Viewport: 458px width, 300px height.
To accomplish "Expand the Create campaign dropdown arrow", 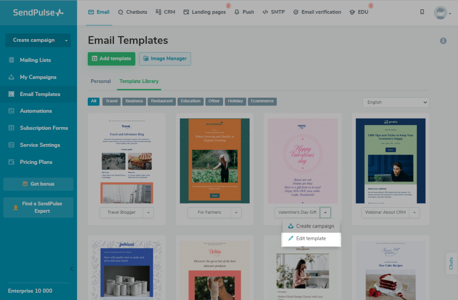I will (x=66, y=41).
